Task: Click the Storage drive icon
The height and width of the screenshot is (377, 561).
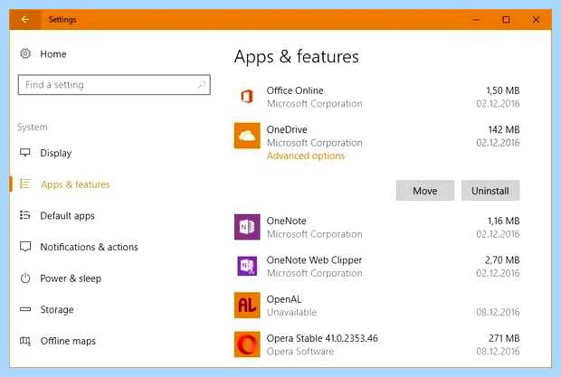Action: [x=25, y=309]
